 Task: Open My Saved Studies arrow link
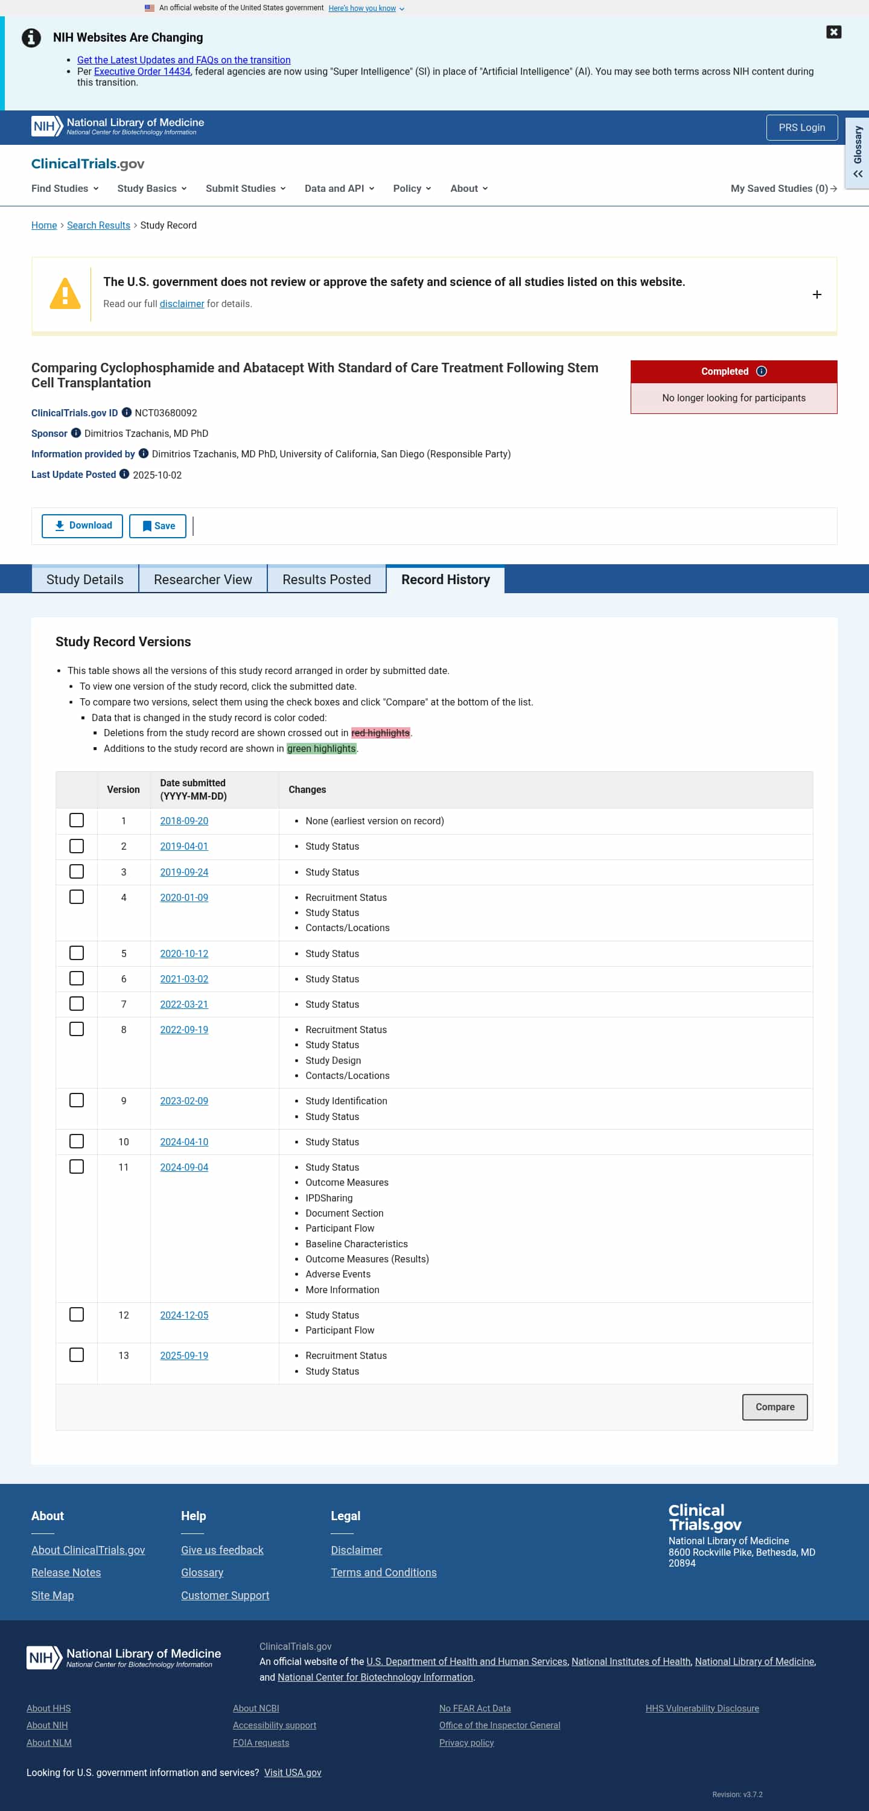pos(783,188)
